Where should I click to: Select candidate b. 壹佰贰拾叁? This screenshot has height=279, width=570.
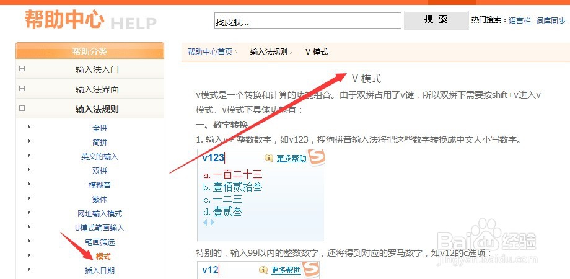point(233,187)
